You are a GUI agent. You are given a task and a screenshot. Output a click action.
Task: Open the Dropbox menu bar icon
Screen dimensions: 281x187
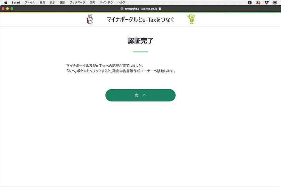(x=266, y=2)
